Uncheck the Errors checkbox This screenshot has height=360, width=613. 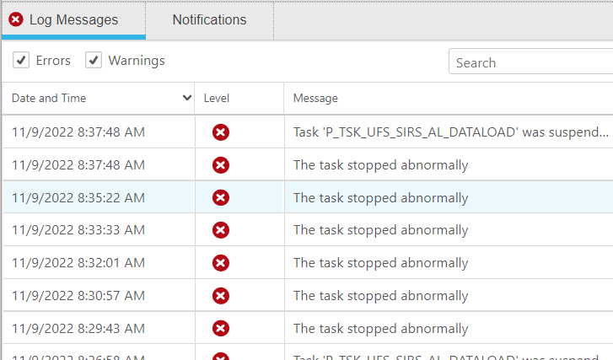[x=21, y=61]
